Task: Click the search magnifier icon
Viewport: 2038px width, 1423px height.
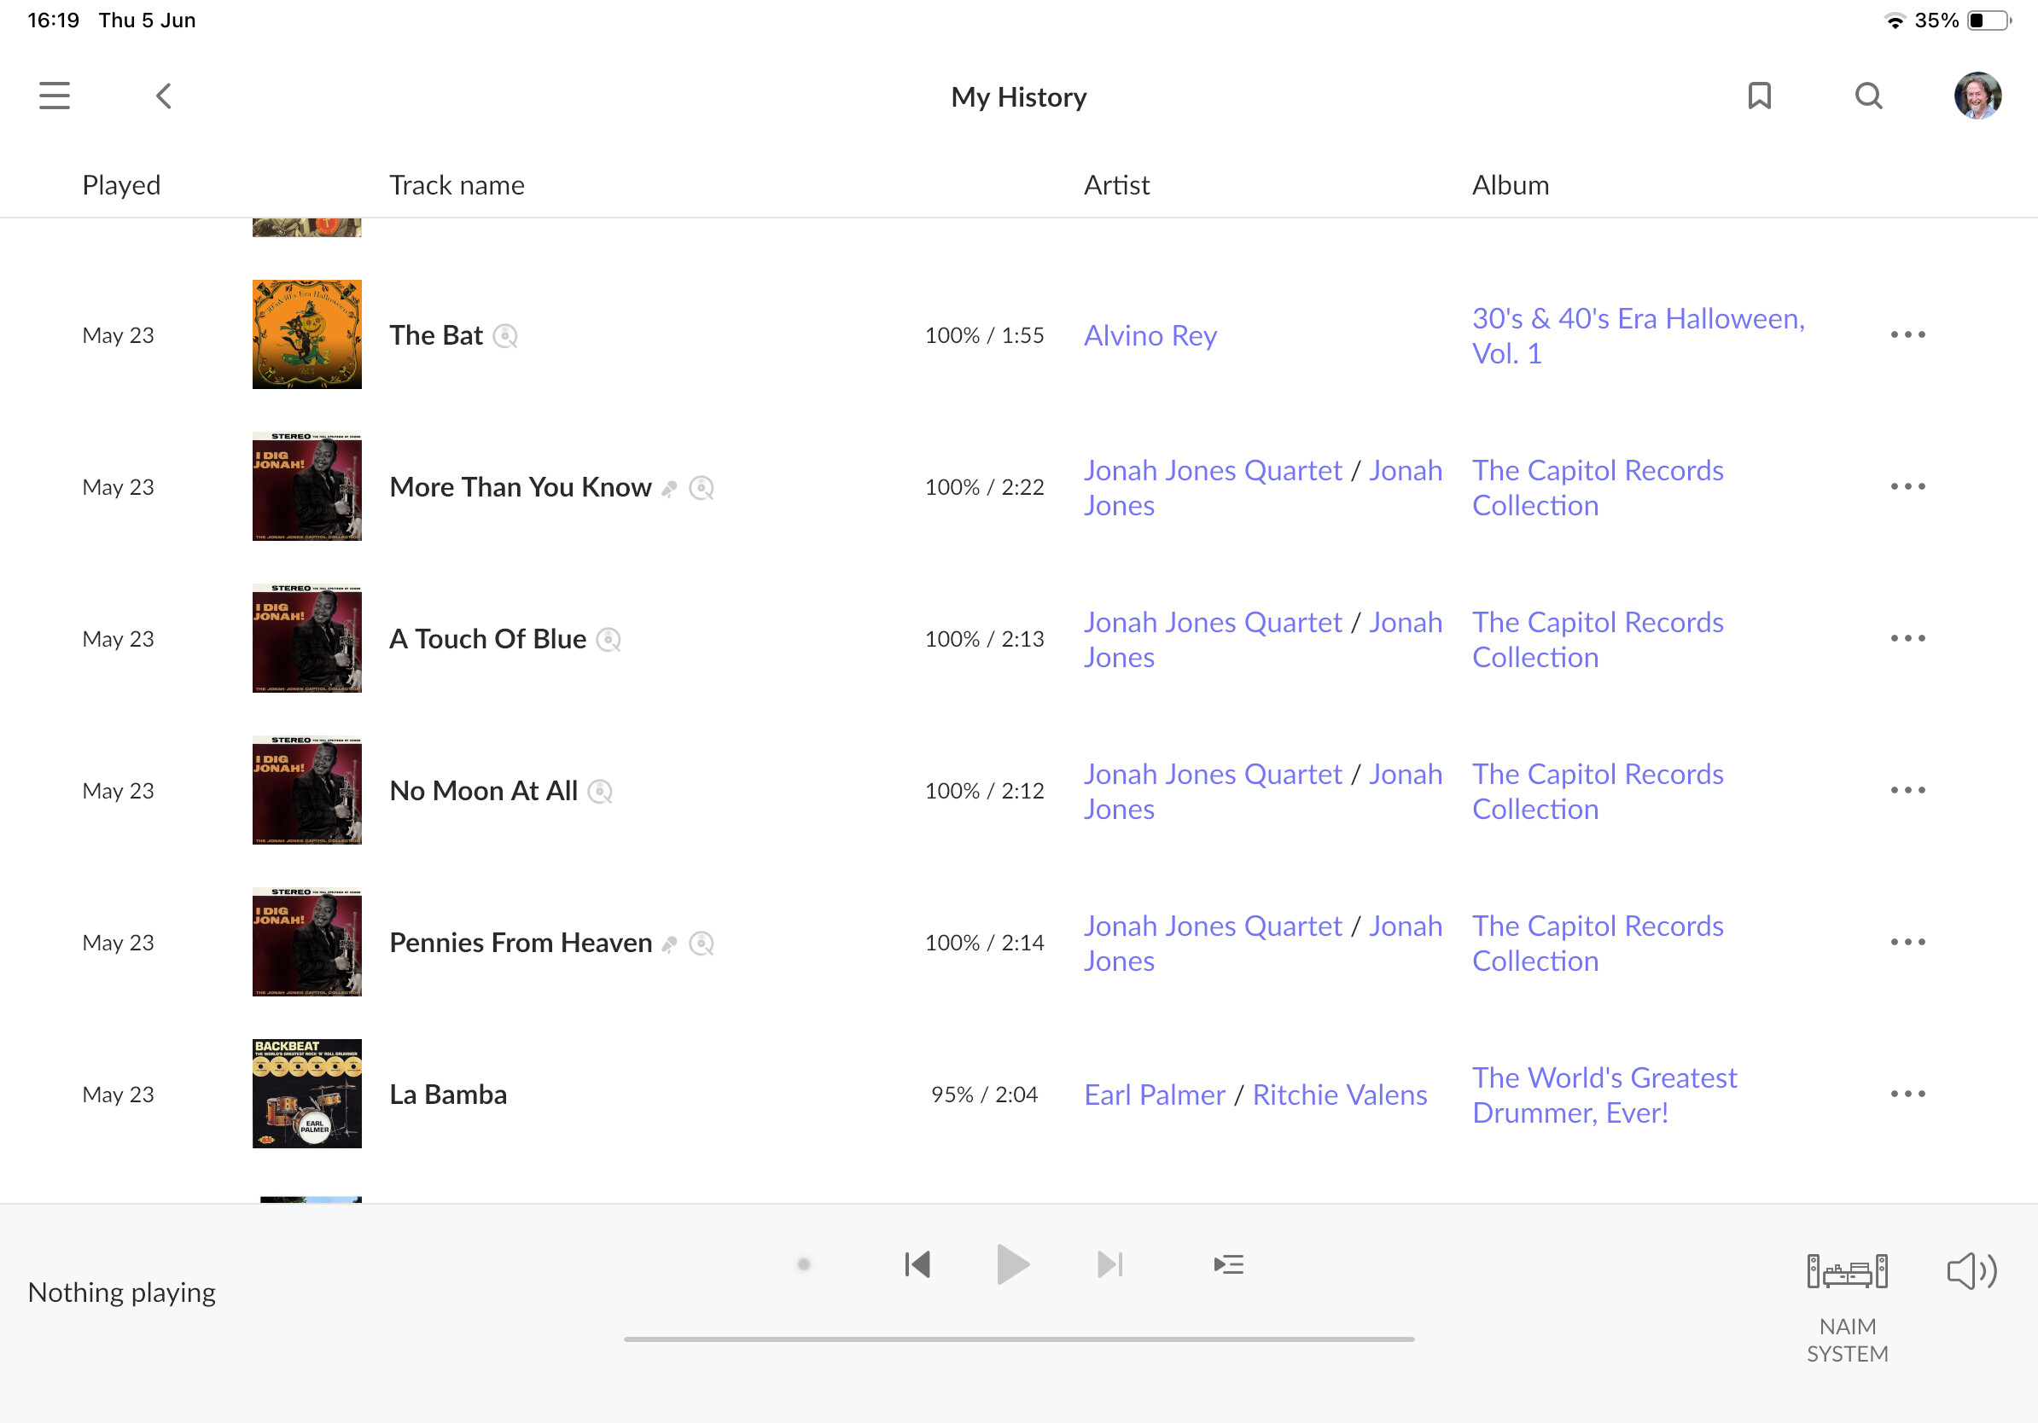Action: pyautogui.click(x=1868, y=96)
